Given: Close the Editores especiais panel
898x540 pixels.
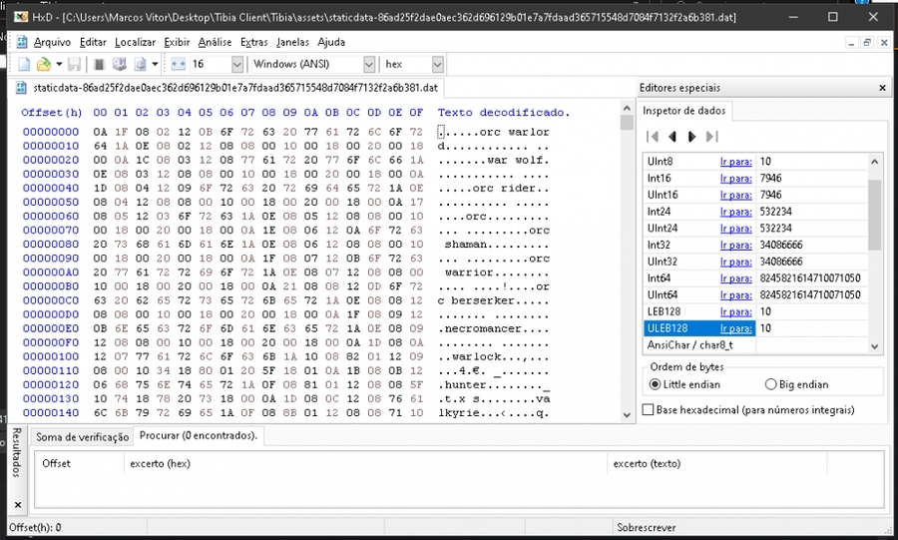Looking at the screenshot, I should (882, 88).
